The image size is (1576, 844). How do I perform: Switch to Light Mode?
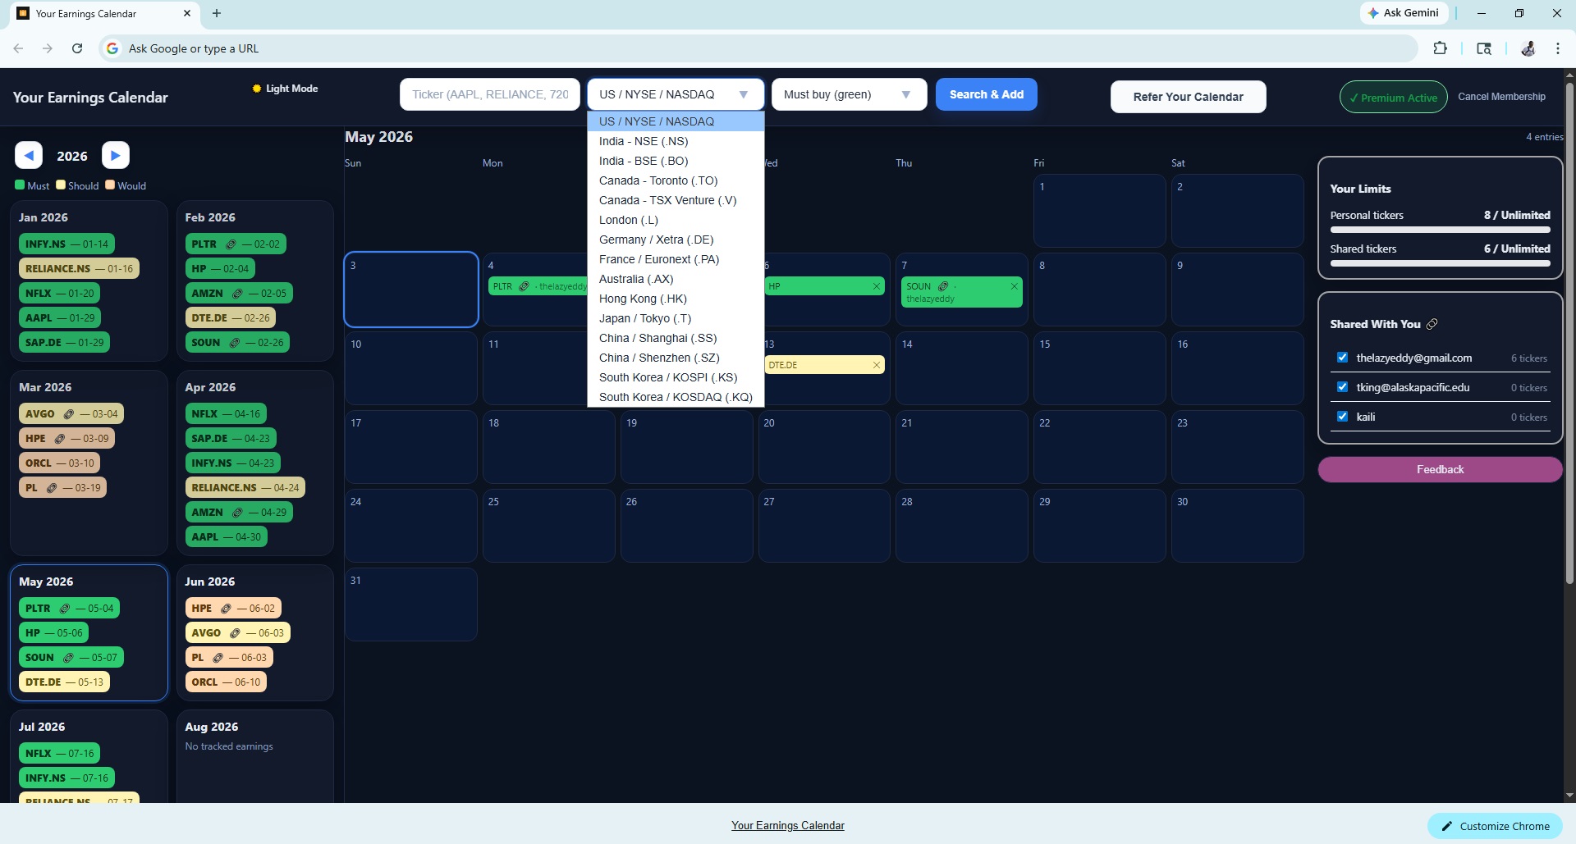click(285, 89)
